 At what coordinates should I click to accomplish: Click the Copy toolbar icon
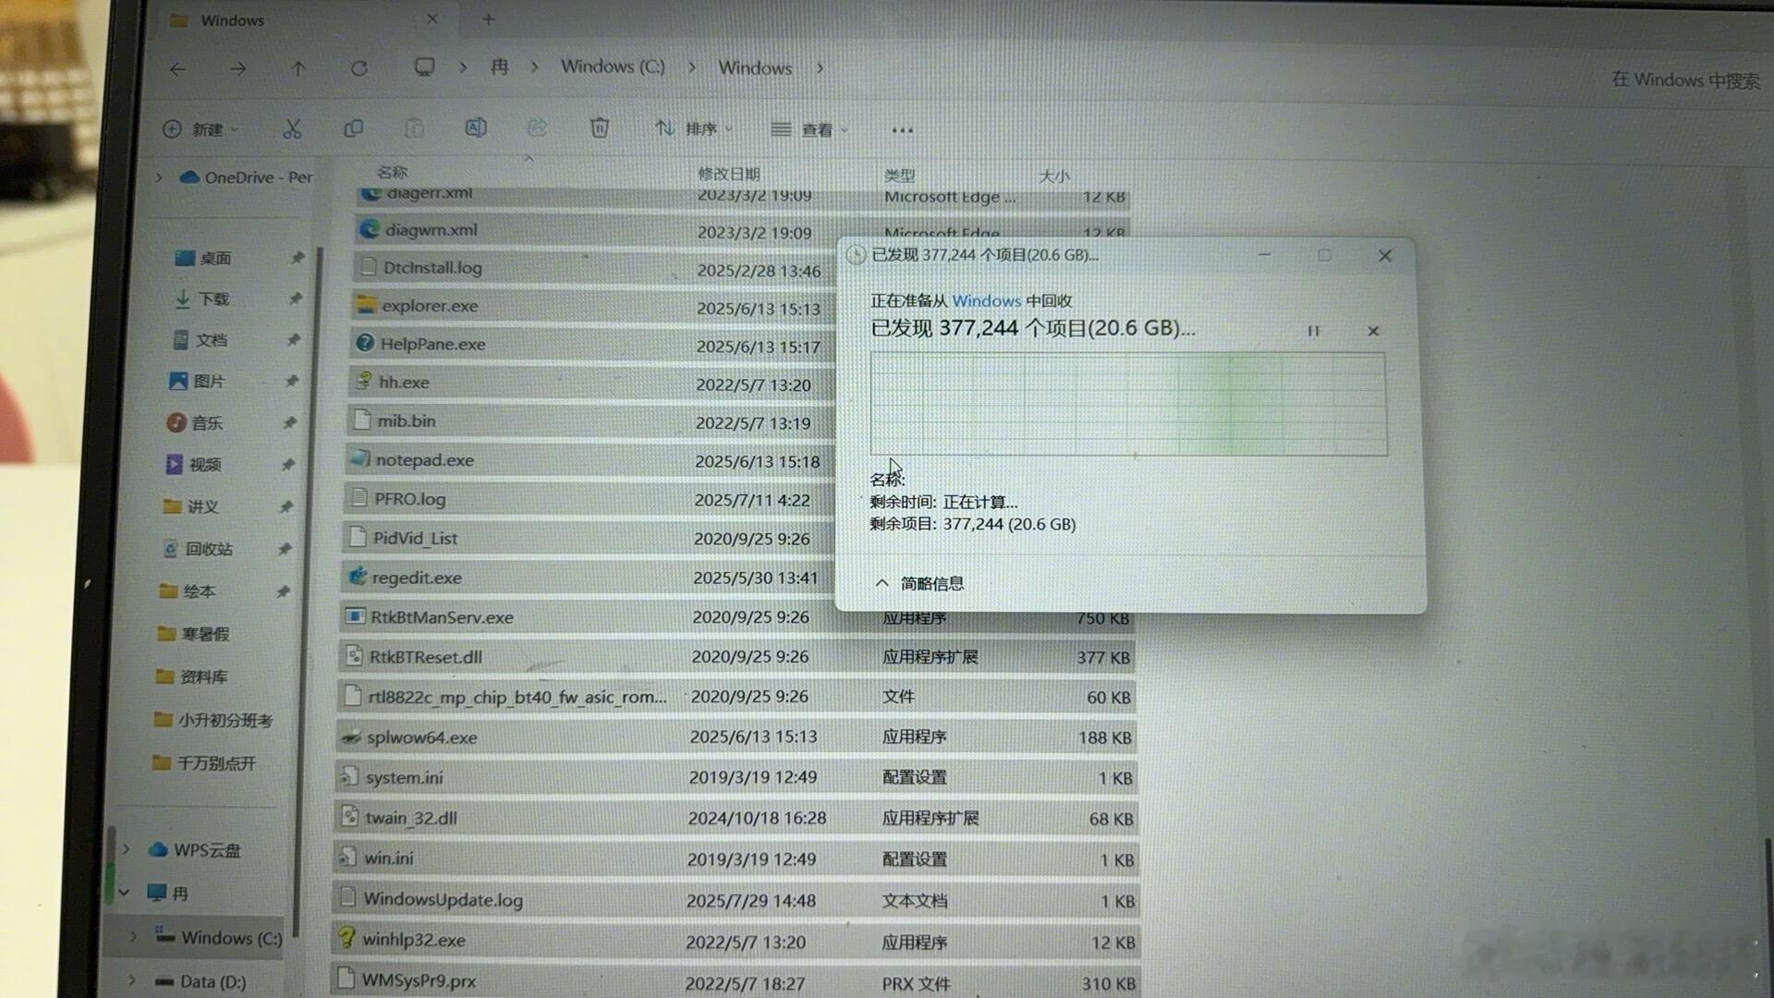click(353, 128)
